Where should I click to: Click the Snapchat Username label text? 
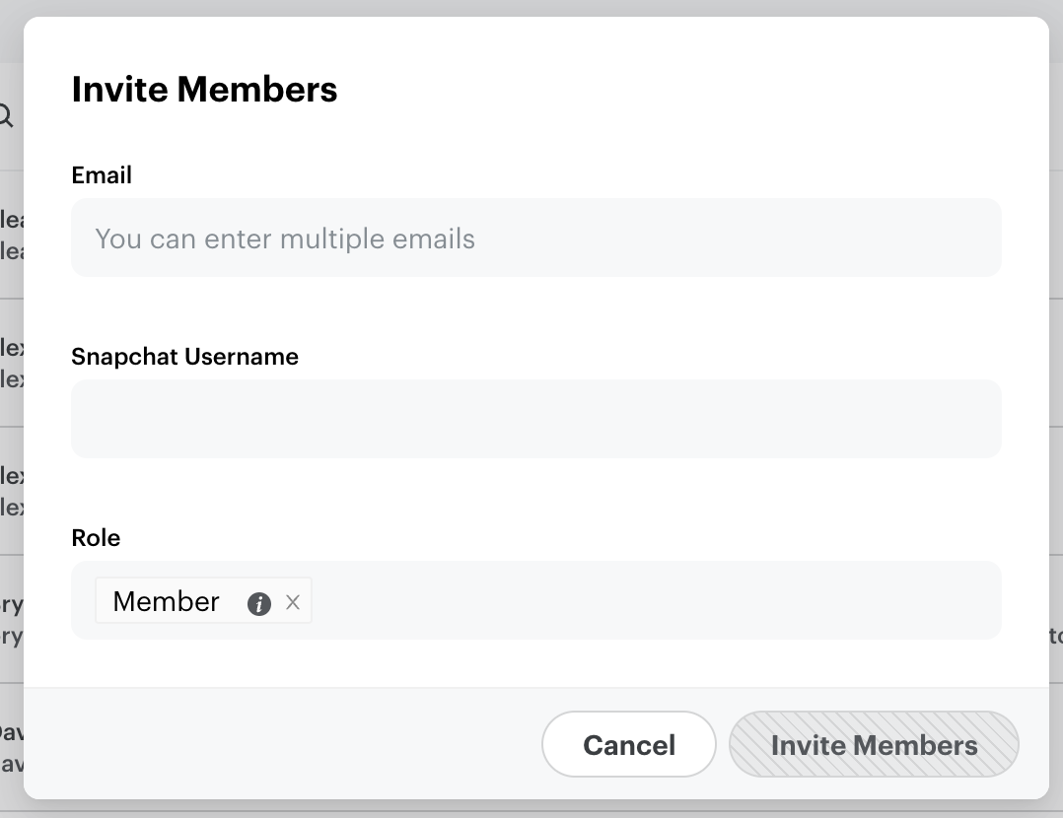coord(184,357)
